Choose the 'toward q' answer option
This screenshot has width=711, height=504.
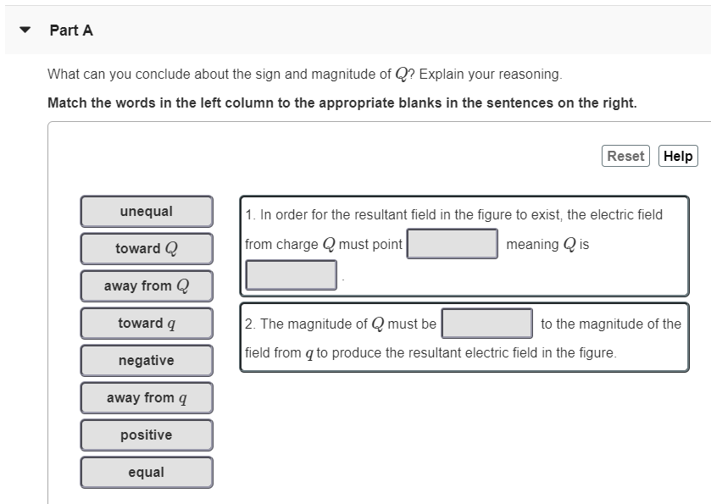click(x=146, y=323)
